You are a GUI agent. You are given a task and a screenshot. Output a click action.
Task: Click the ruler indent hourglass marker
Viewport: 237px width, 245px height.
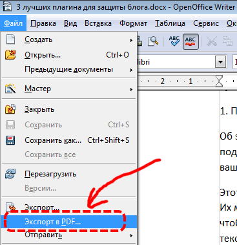point(219,81)
